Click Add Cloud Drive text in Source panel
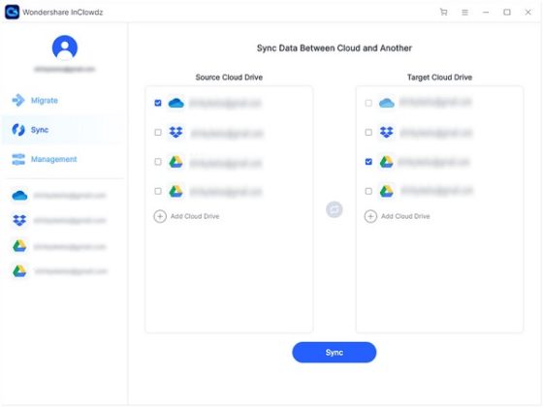This screenshot has width=543, height=407. tap(195, 216)
